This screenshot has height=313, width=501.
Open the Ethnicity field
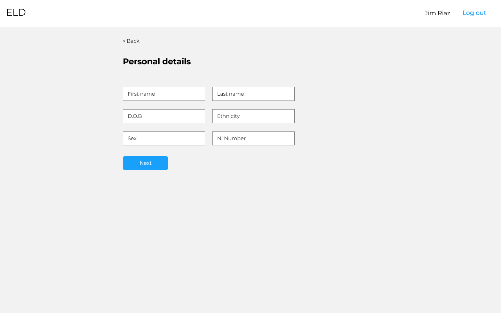pos(253,116)
